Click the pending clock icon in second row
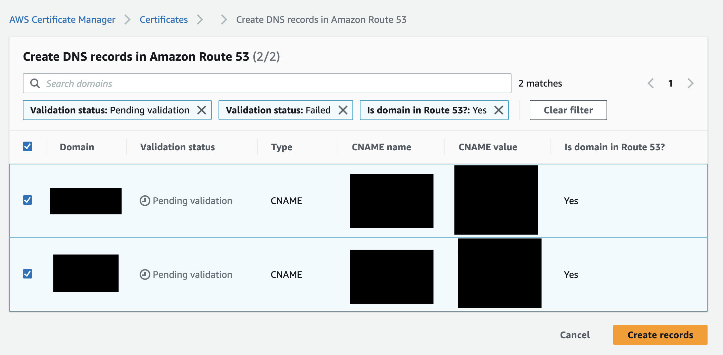 coord(145,274)
